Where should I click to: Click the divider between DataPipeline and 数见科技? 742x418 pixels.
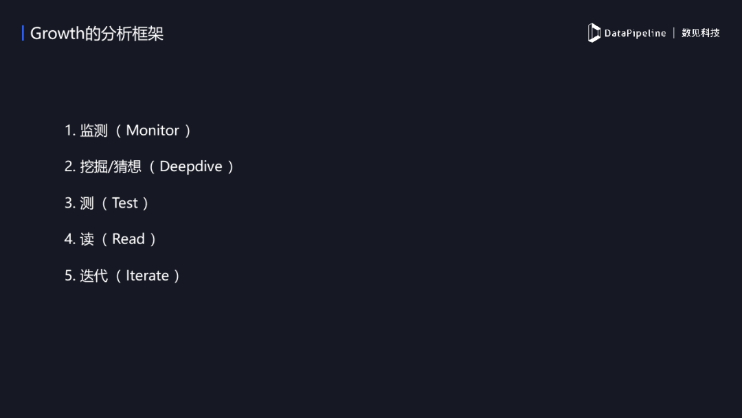tap(674, 33)
